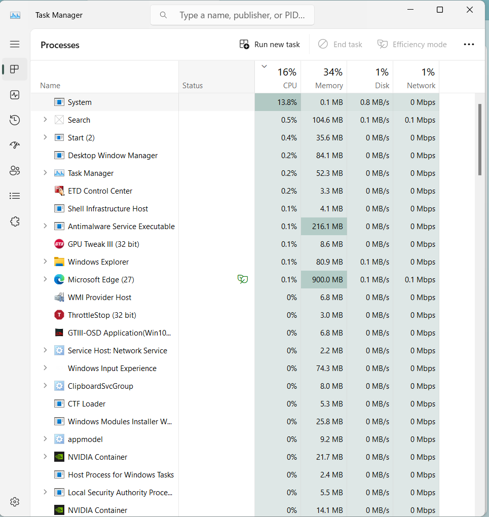Click the 216.1 MB memory value
The width and height of the screenshot is (489, 517).
click(327, 227)
